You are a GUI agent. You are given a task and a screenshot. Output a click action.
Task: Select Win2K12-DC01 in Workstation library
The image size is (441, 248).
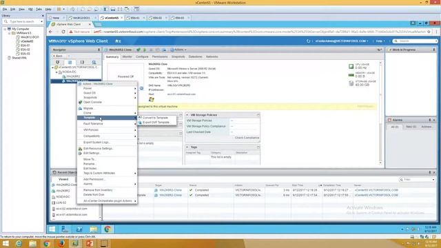[x=30, y=37]
